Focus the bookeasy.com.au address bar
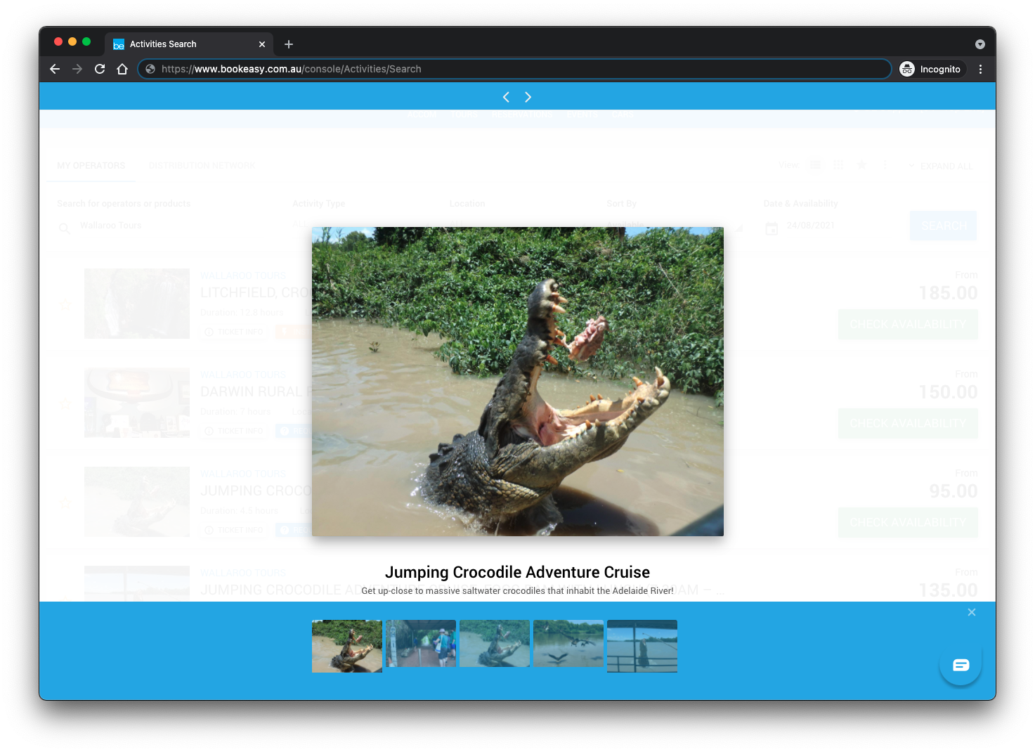The width and height of the screenshot is (1035, 752). 514,69
